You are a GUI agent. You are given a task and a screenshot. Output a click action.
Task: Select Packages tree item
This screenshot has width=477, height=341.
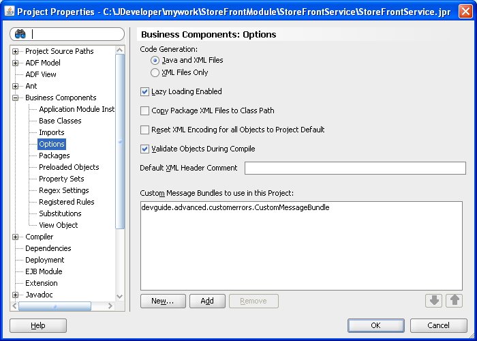point(54,155)
